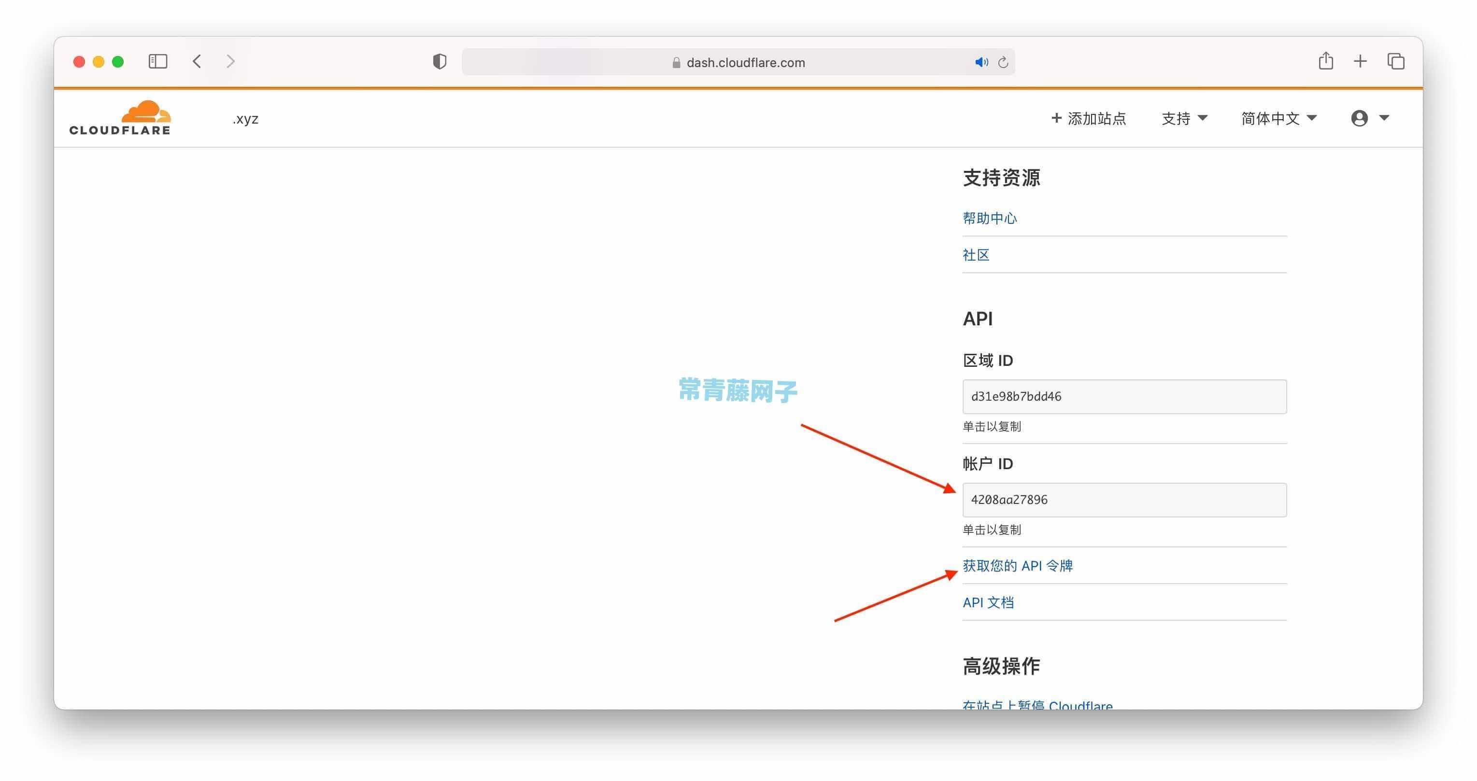Expand the 简体中文 language dropdown
Image resolution: width=1477 pixels, height=781 pixels.
pos(1278,119)
